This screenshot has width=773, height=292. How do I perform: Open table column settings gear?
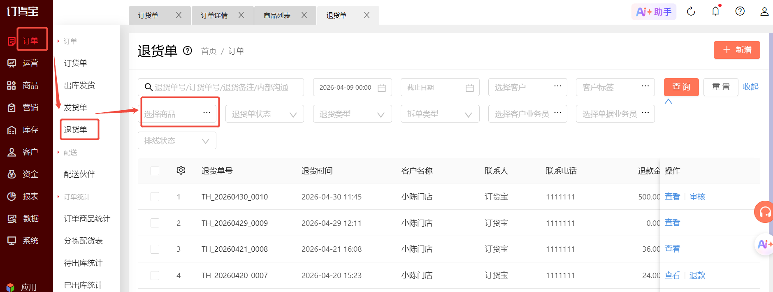point(181,170)
